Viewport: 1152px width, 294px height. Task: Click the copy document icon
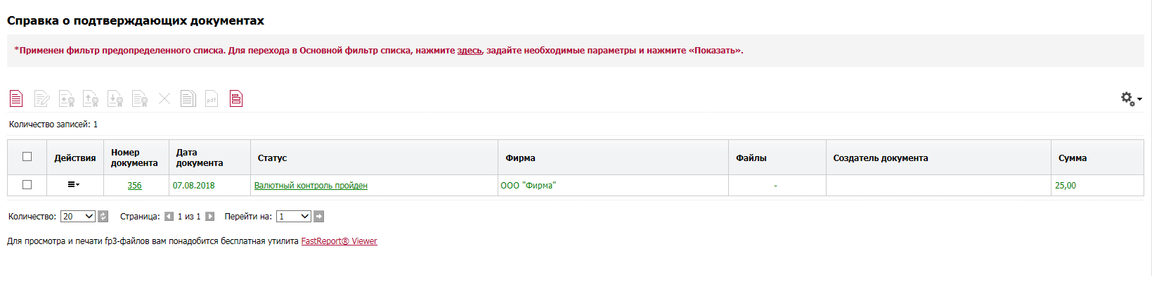(188, 98)
